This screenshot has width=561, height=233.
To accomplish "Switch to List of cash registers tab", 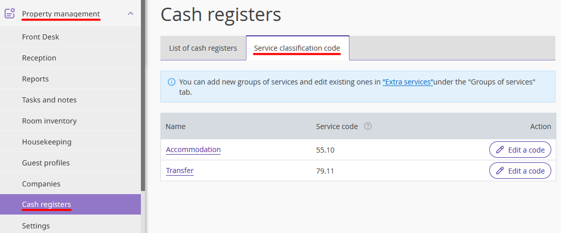I will point(203,48).
